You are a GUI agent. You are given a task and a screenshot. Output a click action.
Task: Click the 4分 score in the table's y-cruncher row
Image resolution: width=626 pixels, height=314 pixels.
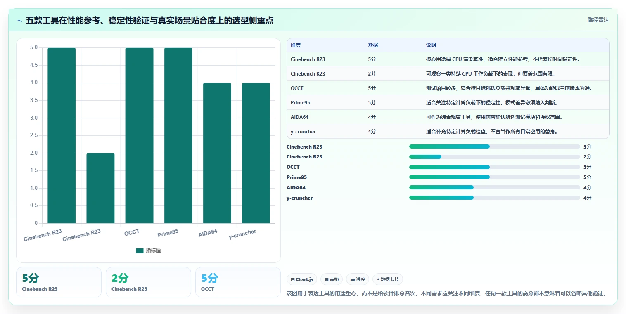372,132
